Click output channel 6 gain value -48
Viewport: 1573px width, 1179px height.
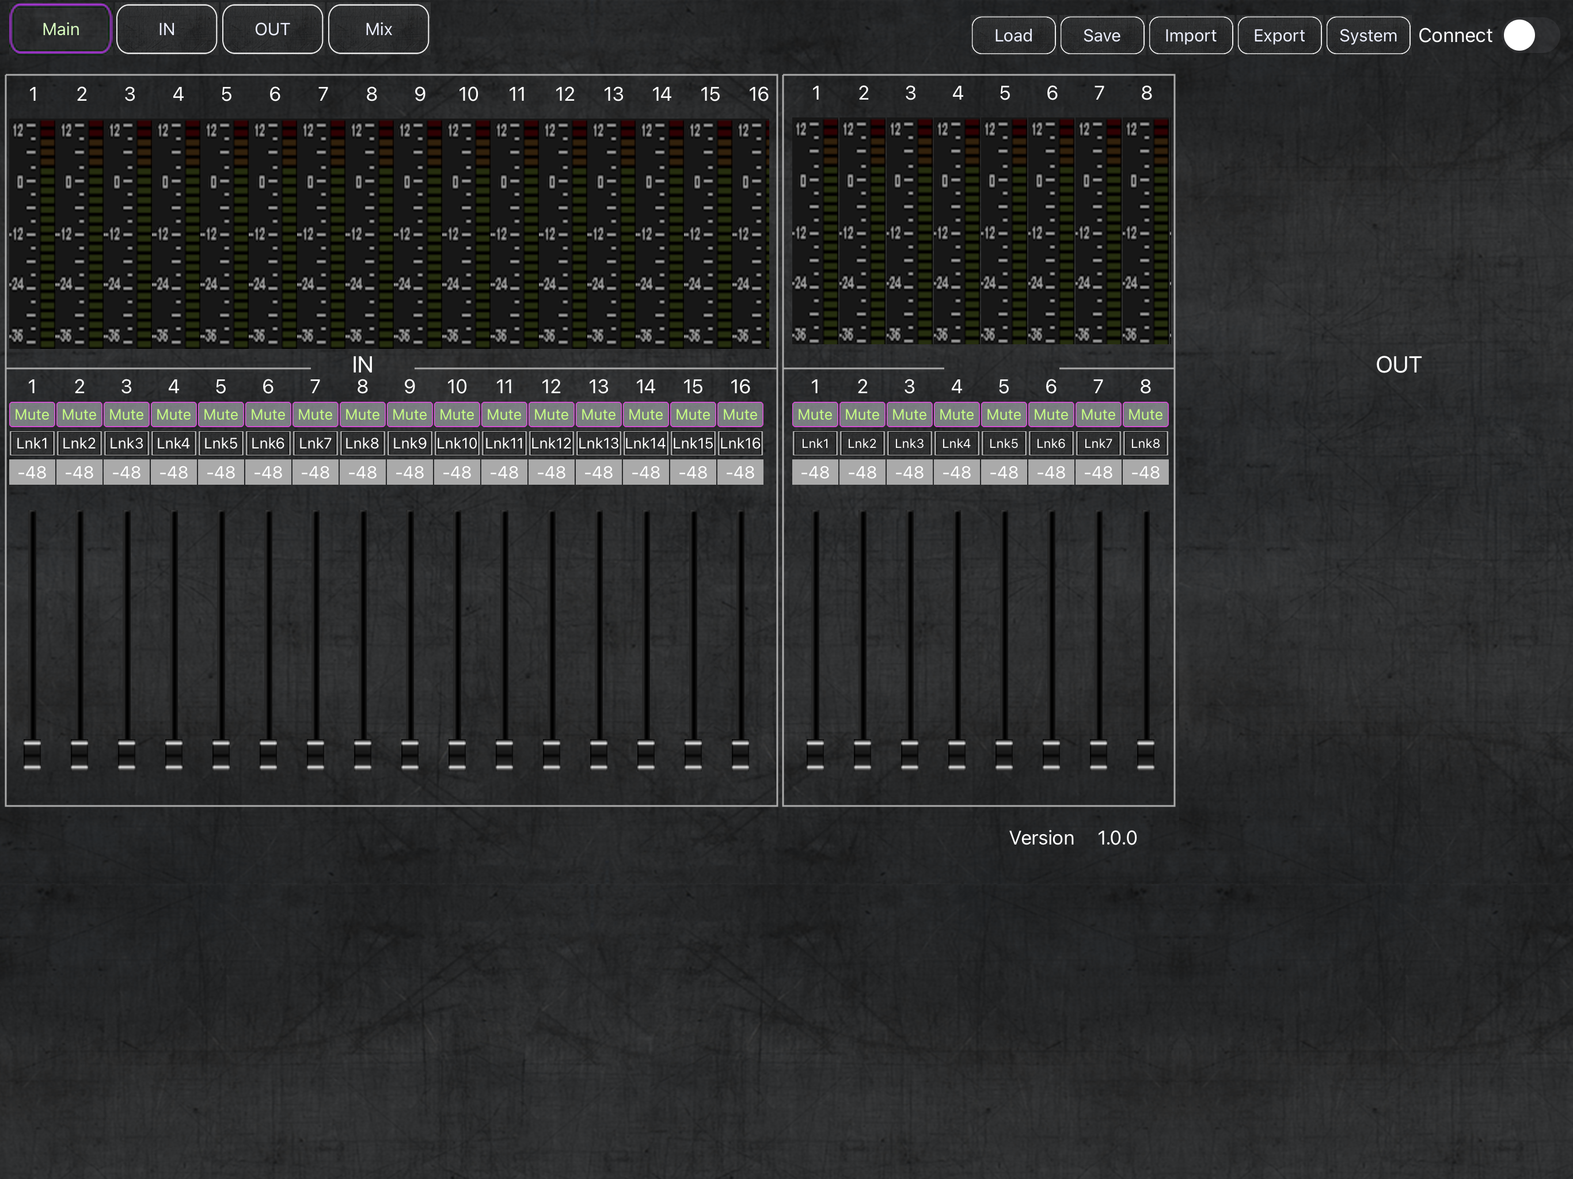(1051, 472)
